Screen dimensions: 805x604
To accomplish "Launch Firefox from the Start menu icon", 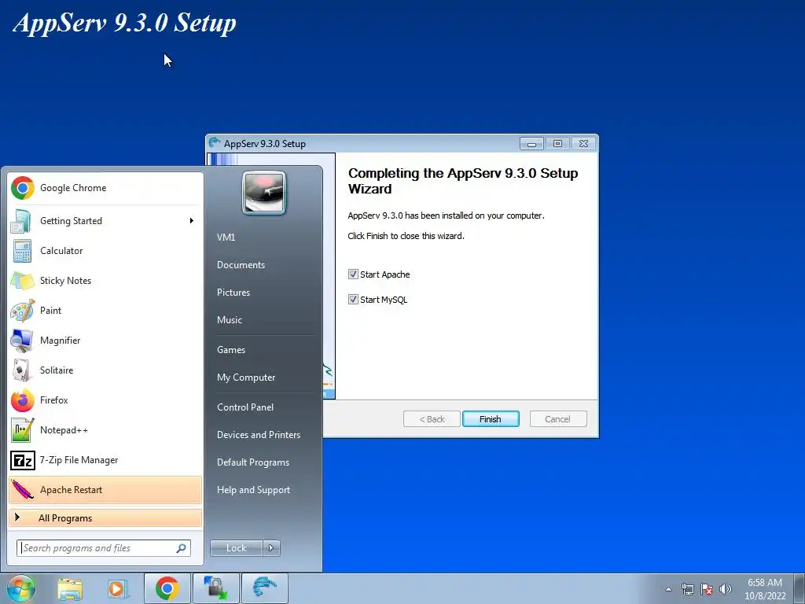I will [x=23, y=400].
